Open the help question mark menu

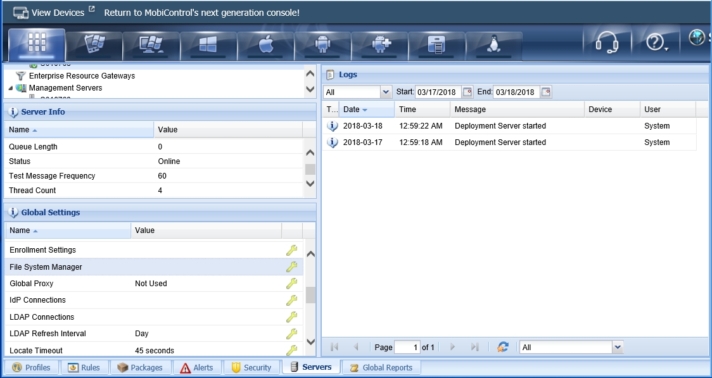(656, 43)
